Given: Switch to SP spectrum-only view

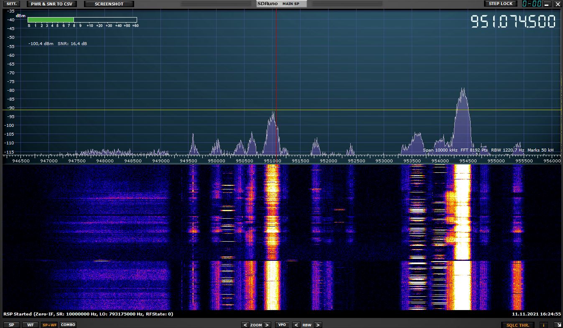Looking at the screenshot, I should click(11, 325).
